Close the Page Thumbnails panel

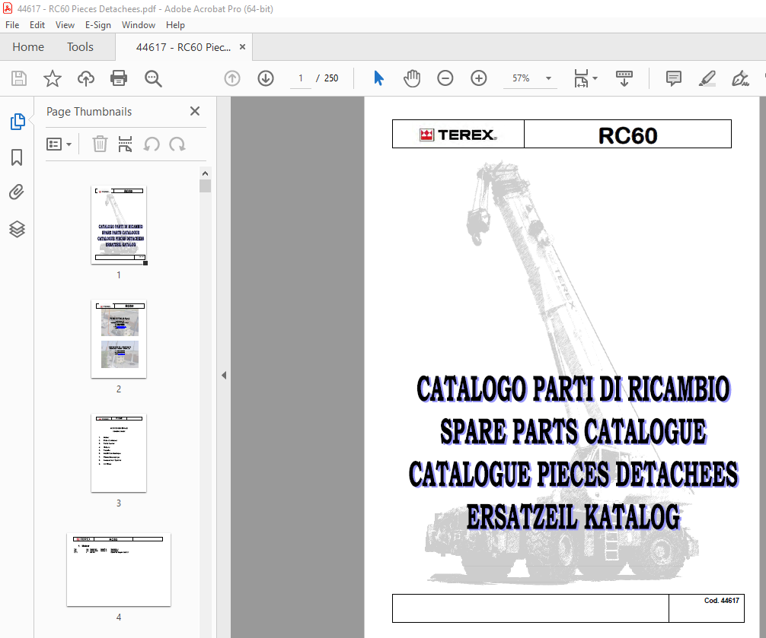(195, 111)
